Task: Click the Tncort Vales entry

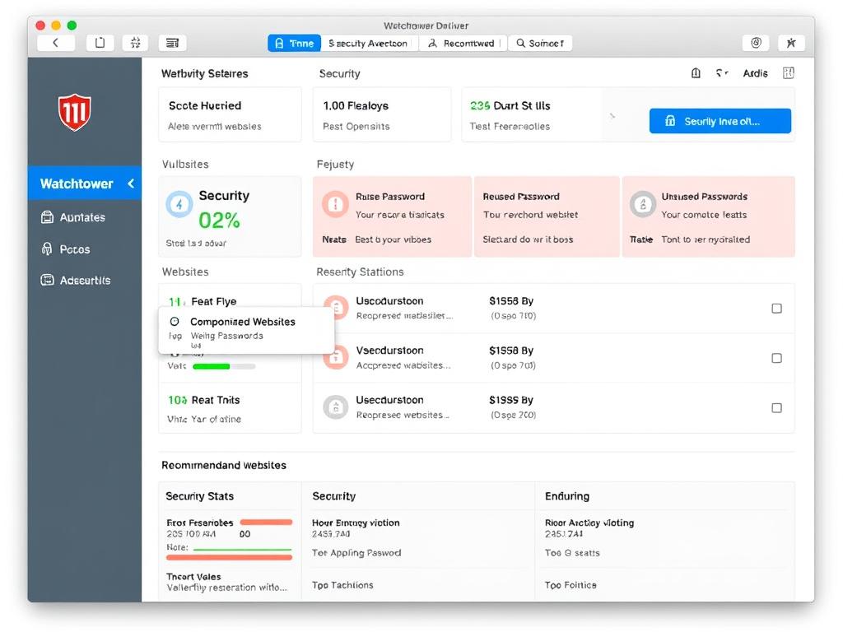Action: pyautogui.click(x=193, y=577)
